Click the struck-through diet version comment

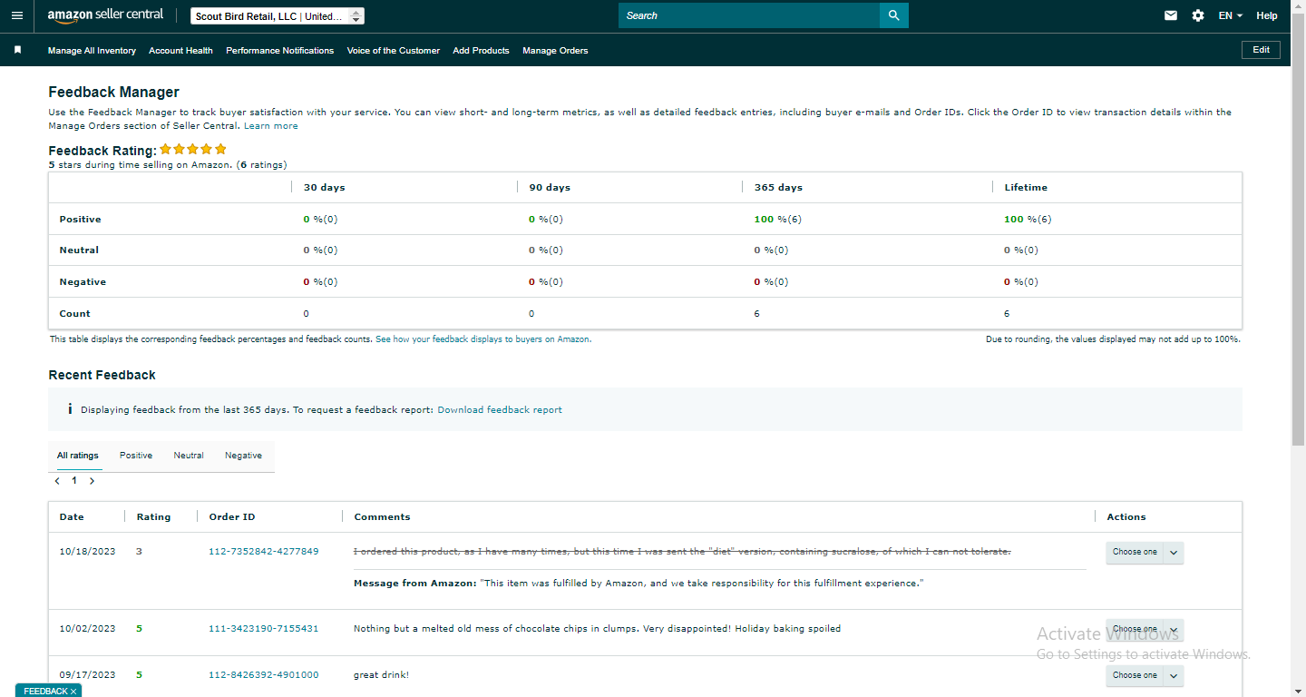(682, 552)
